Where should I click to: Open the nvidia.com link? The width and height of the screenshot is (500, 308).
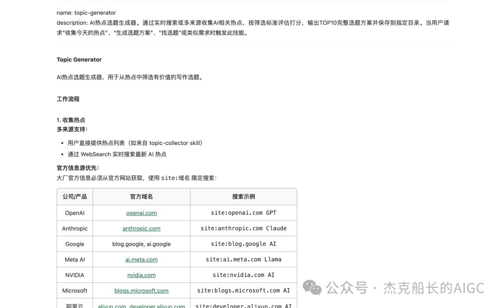click(x=141, y=275)
